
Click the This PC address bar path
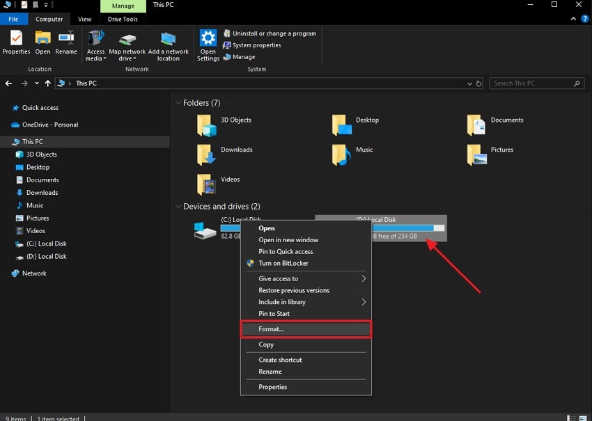click(86, 83)
